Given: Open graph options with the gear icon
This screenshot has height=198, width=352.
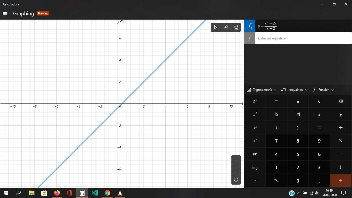Looking at the screenshot, I should (x=235, y=27).
